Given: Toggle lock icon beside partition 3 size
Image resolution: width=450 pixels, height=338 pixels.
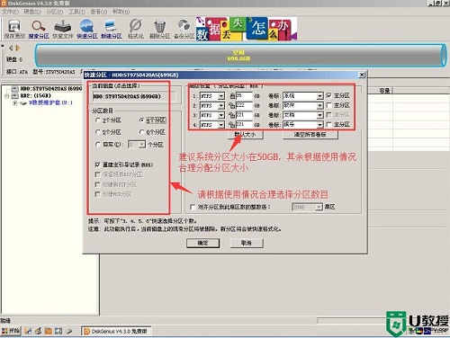Looking at the screenshot, I should pyautogui.click(x=231, y=115).
